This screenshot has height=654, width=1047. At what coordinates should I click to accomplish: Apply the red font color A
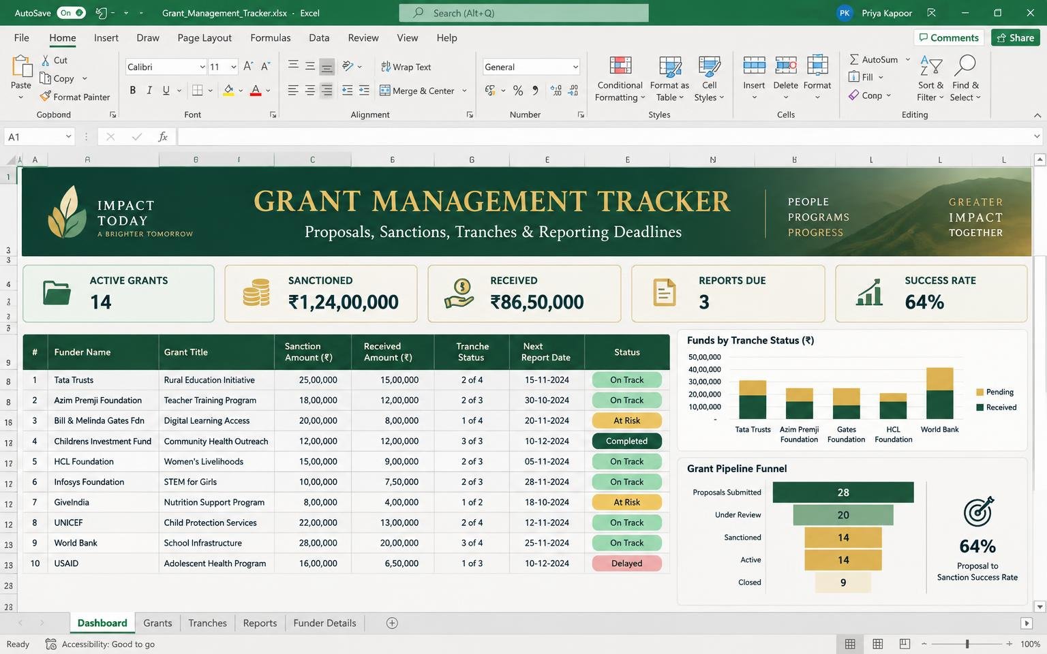[256, 90]
